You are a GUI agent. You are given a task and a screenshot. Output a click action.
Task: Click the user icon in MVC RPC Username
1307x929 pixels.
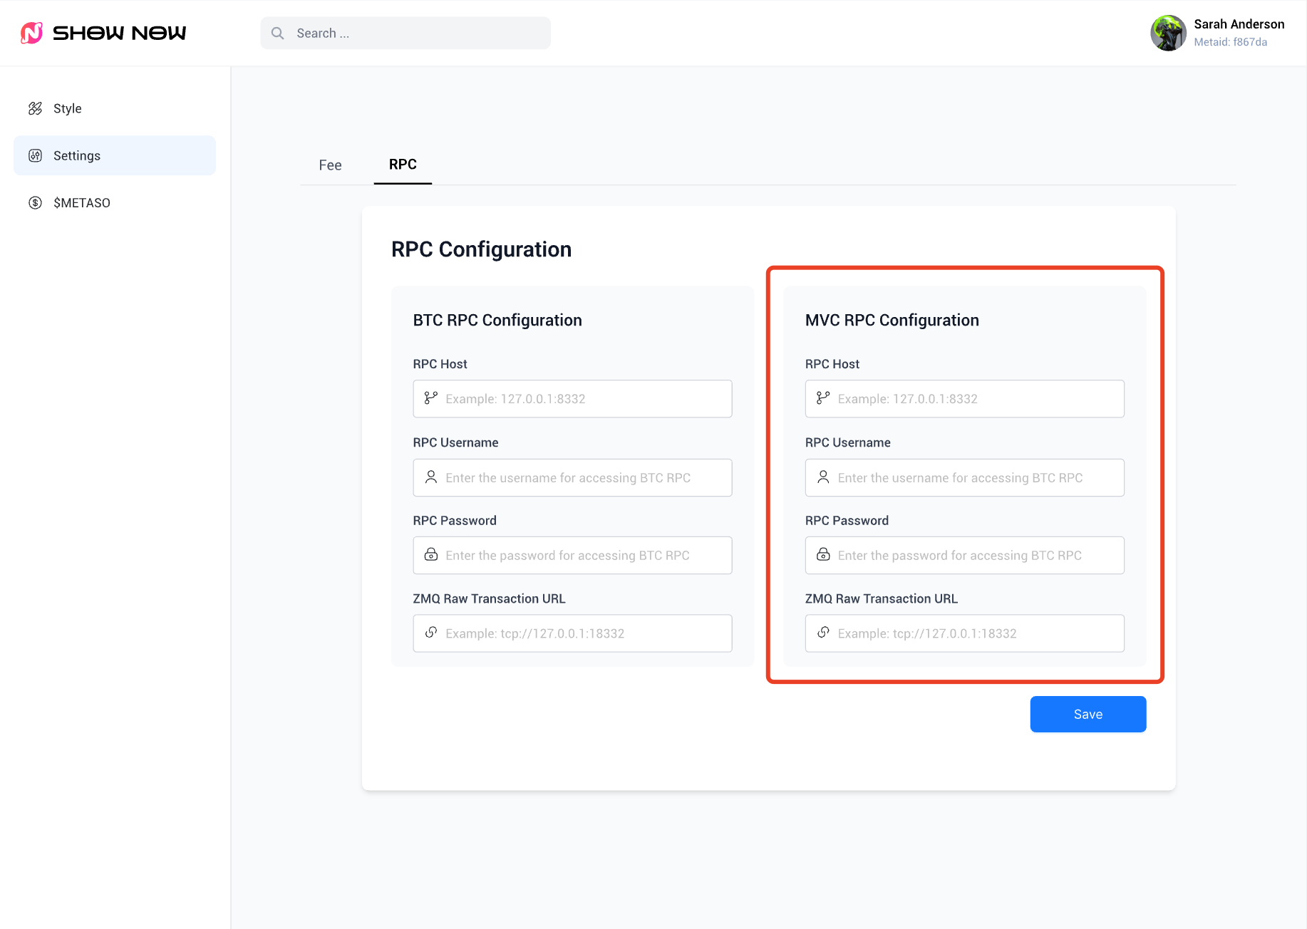click(823, 477)
